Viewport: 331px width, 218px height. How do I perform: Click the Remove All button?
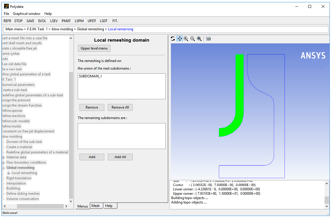tap(120, 107)
